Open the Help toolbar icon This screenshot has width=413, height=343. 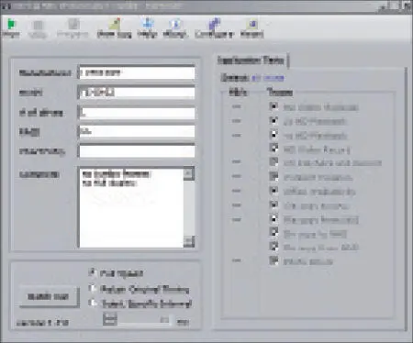[147, 24]
